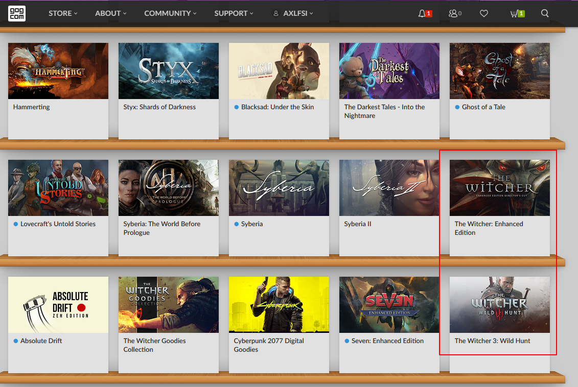The height and width of the screenshot is (387, 578).
Task: Click the Ghost of a Tale title
Action: pos(483,107)
